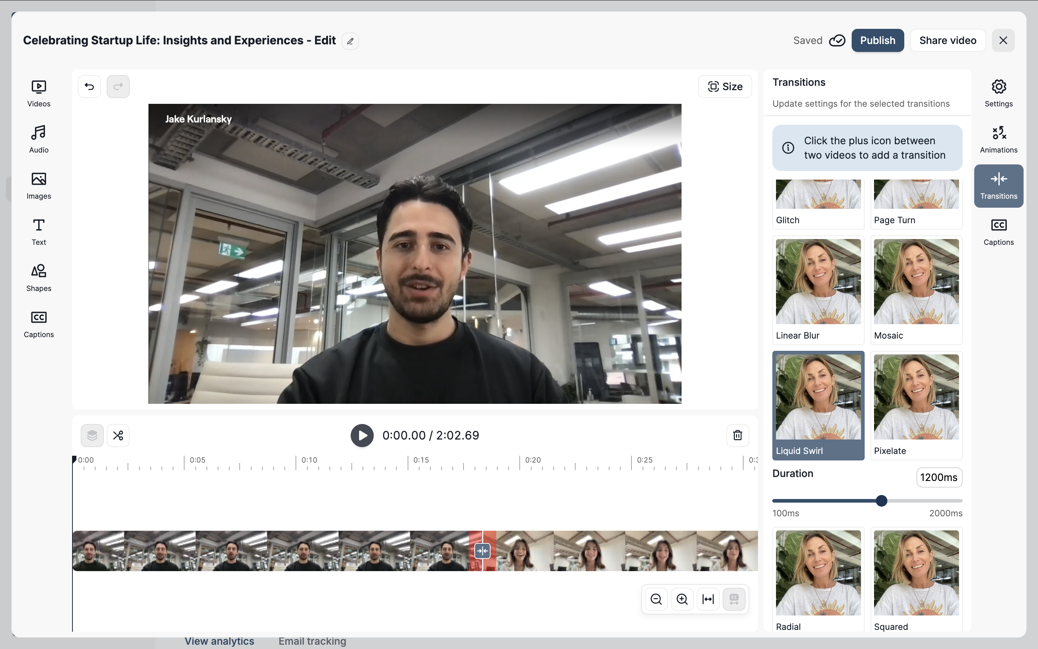Click the undo arrow button

click(89, 87)
